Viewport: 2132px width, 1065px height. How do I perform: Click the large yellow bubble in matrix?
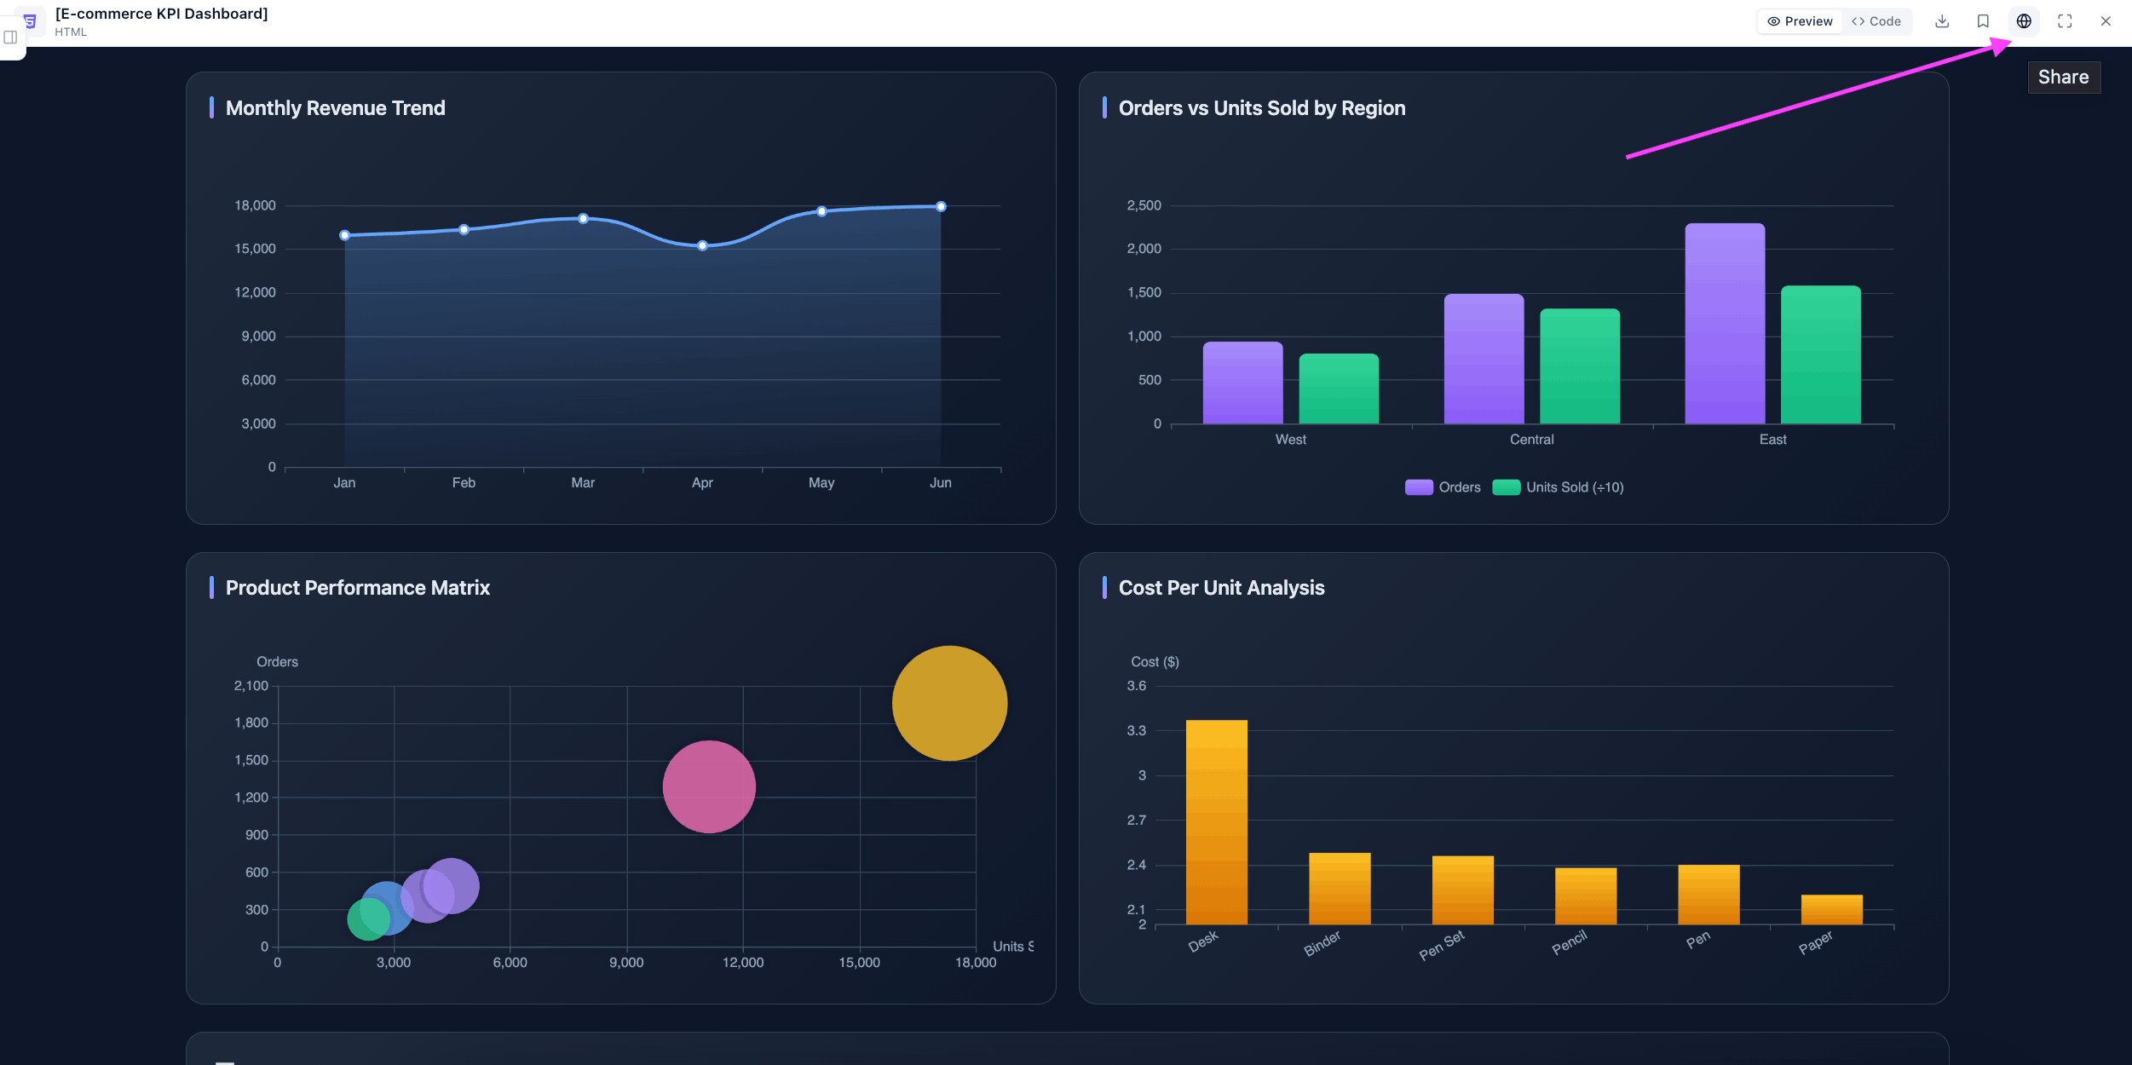tap(949, 703)
